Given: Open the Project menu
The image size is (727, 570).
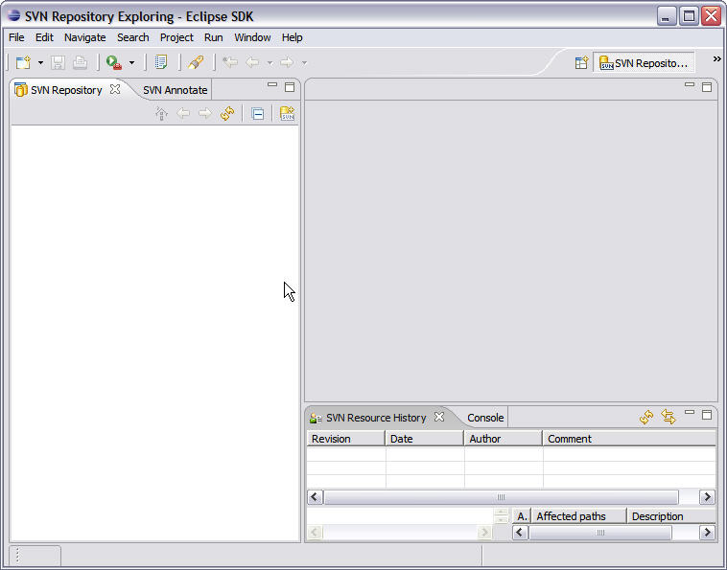Looking at the screenshot, I should (x=176, y=37).
